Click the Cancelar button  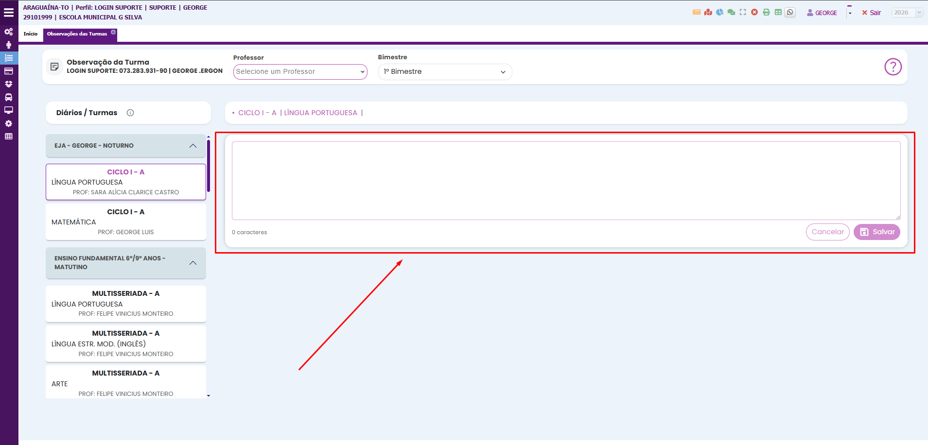click(827, 232)
